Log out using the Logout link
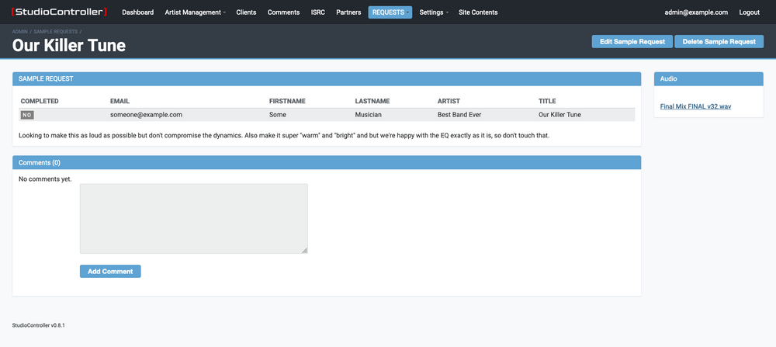The width and height of the screenshot is (776, 347). coord(750,12)
